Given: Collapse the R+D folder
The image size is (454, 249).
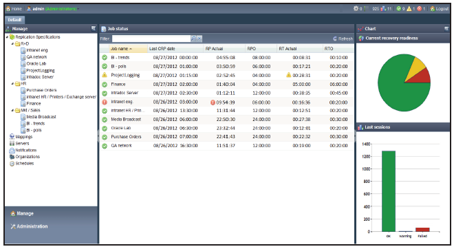Looking at the screenshot, I should (x=12, y=44).
